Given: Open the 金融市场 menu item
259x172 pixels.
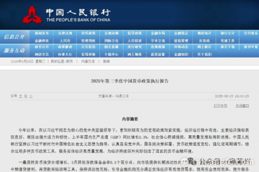Looking at the screenshot, I should tap(158, 33).
